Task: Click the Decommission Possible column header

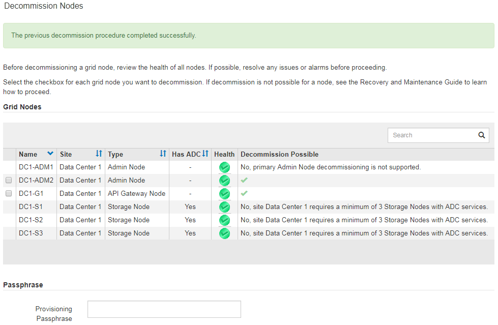Action: (x=279, y=154)
